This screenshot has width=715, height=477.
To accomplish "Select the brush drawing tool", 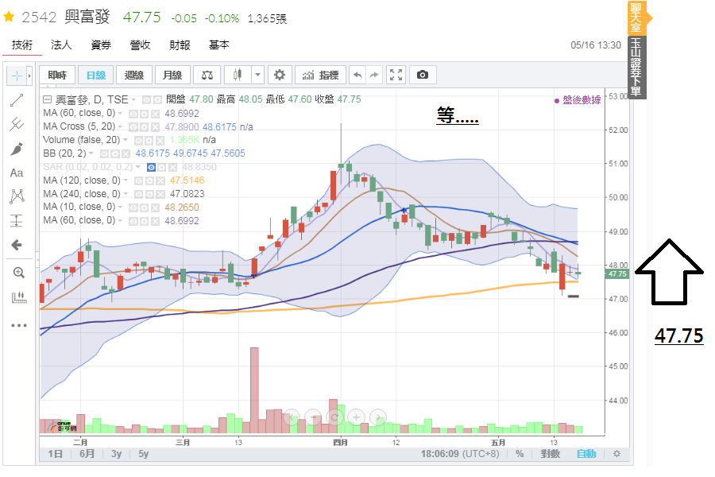I will click(x=17, y=149).
